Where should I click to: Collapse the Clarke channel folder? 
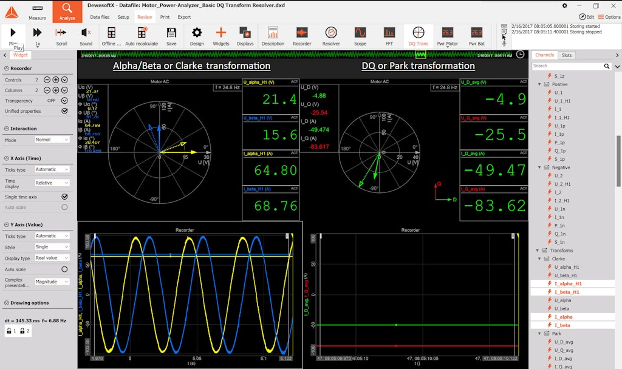click(539, 259)
